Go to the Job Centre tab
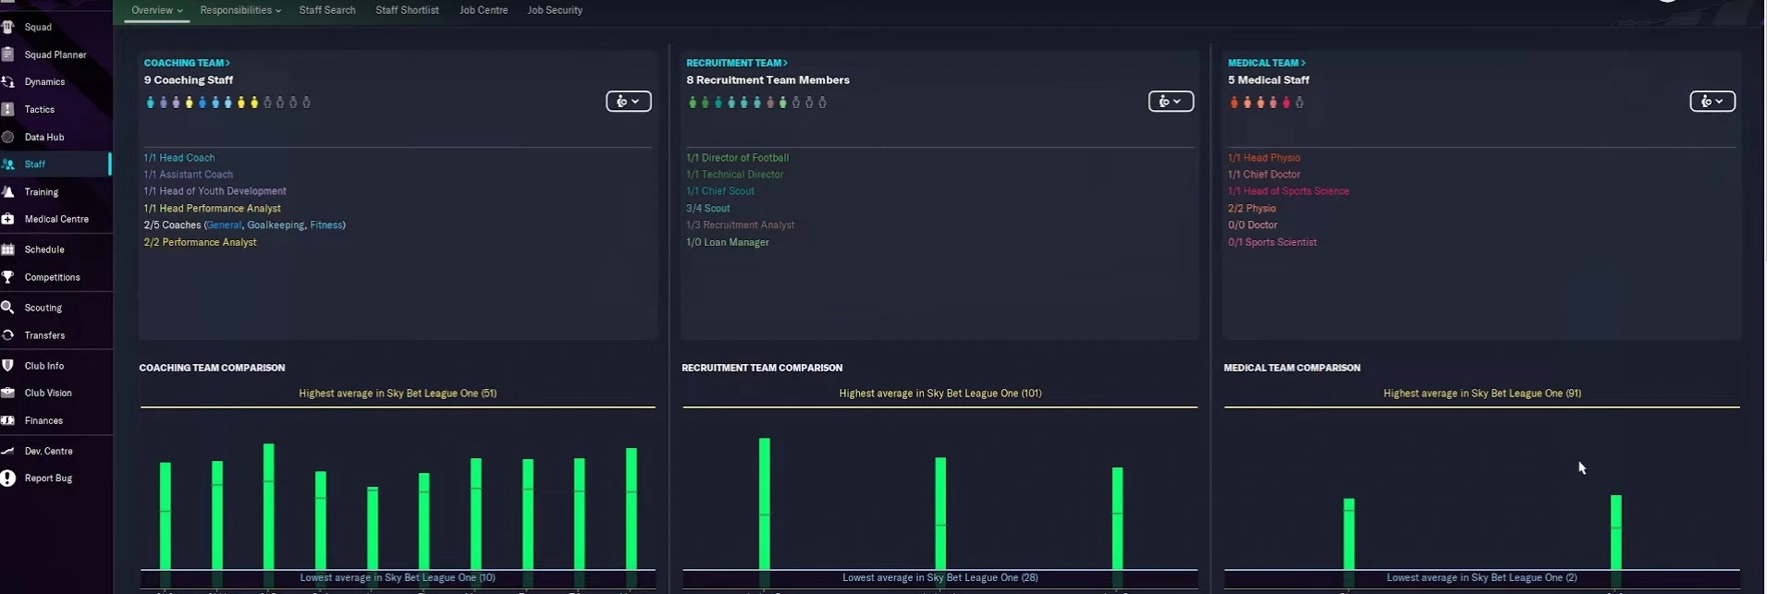Image resolution: width=1767 pixels, height=594 pixels. [x=484, y=10]
